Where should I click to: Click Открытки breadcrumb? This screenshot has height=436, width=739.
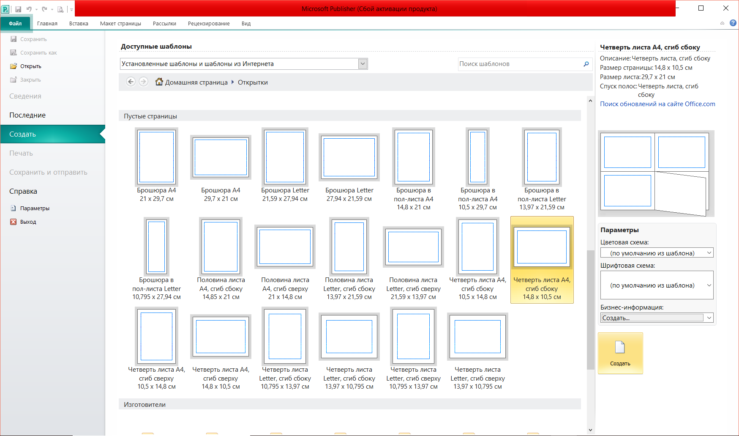tap(253, 82)
